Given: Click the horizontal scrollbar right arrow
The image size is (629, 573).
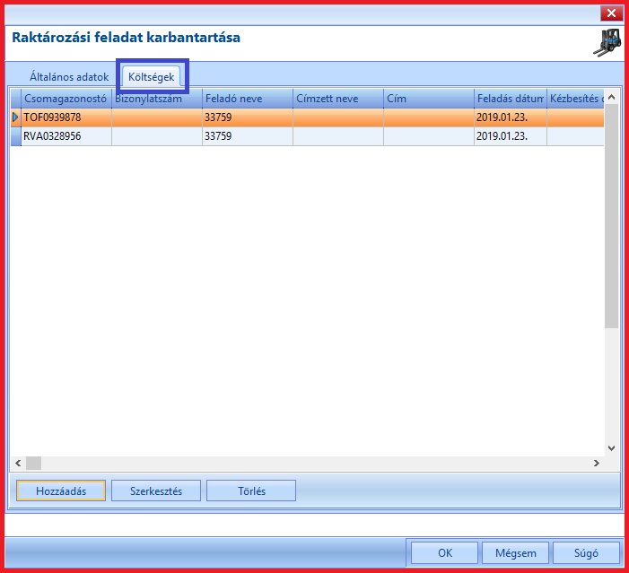Looking at the screenshot, I should point(597,463).
